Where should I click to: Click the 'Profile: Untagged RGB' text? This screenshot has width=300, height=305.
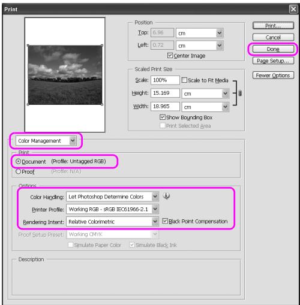(x=79, y=161)
